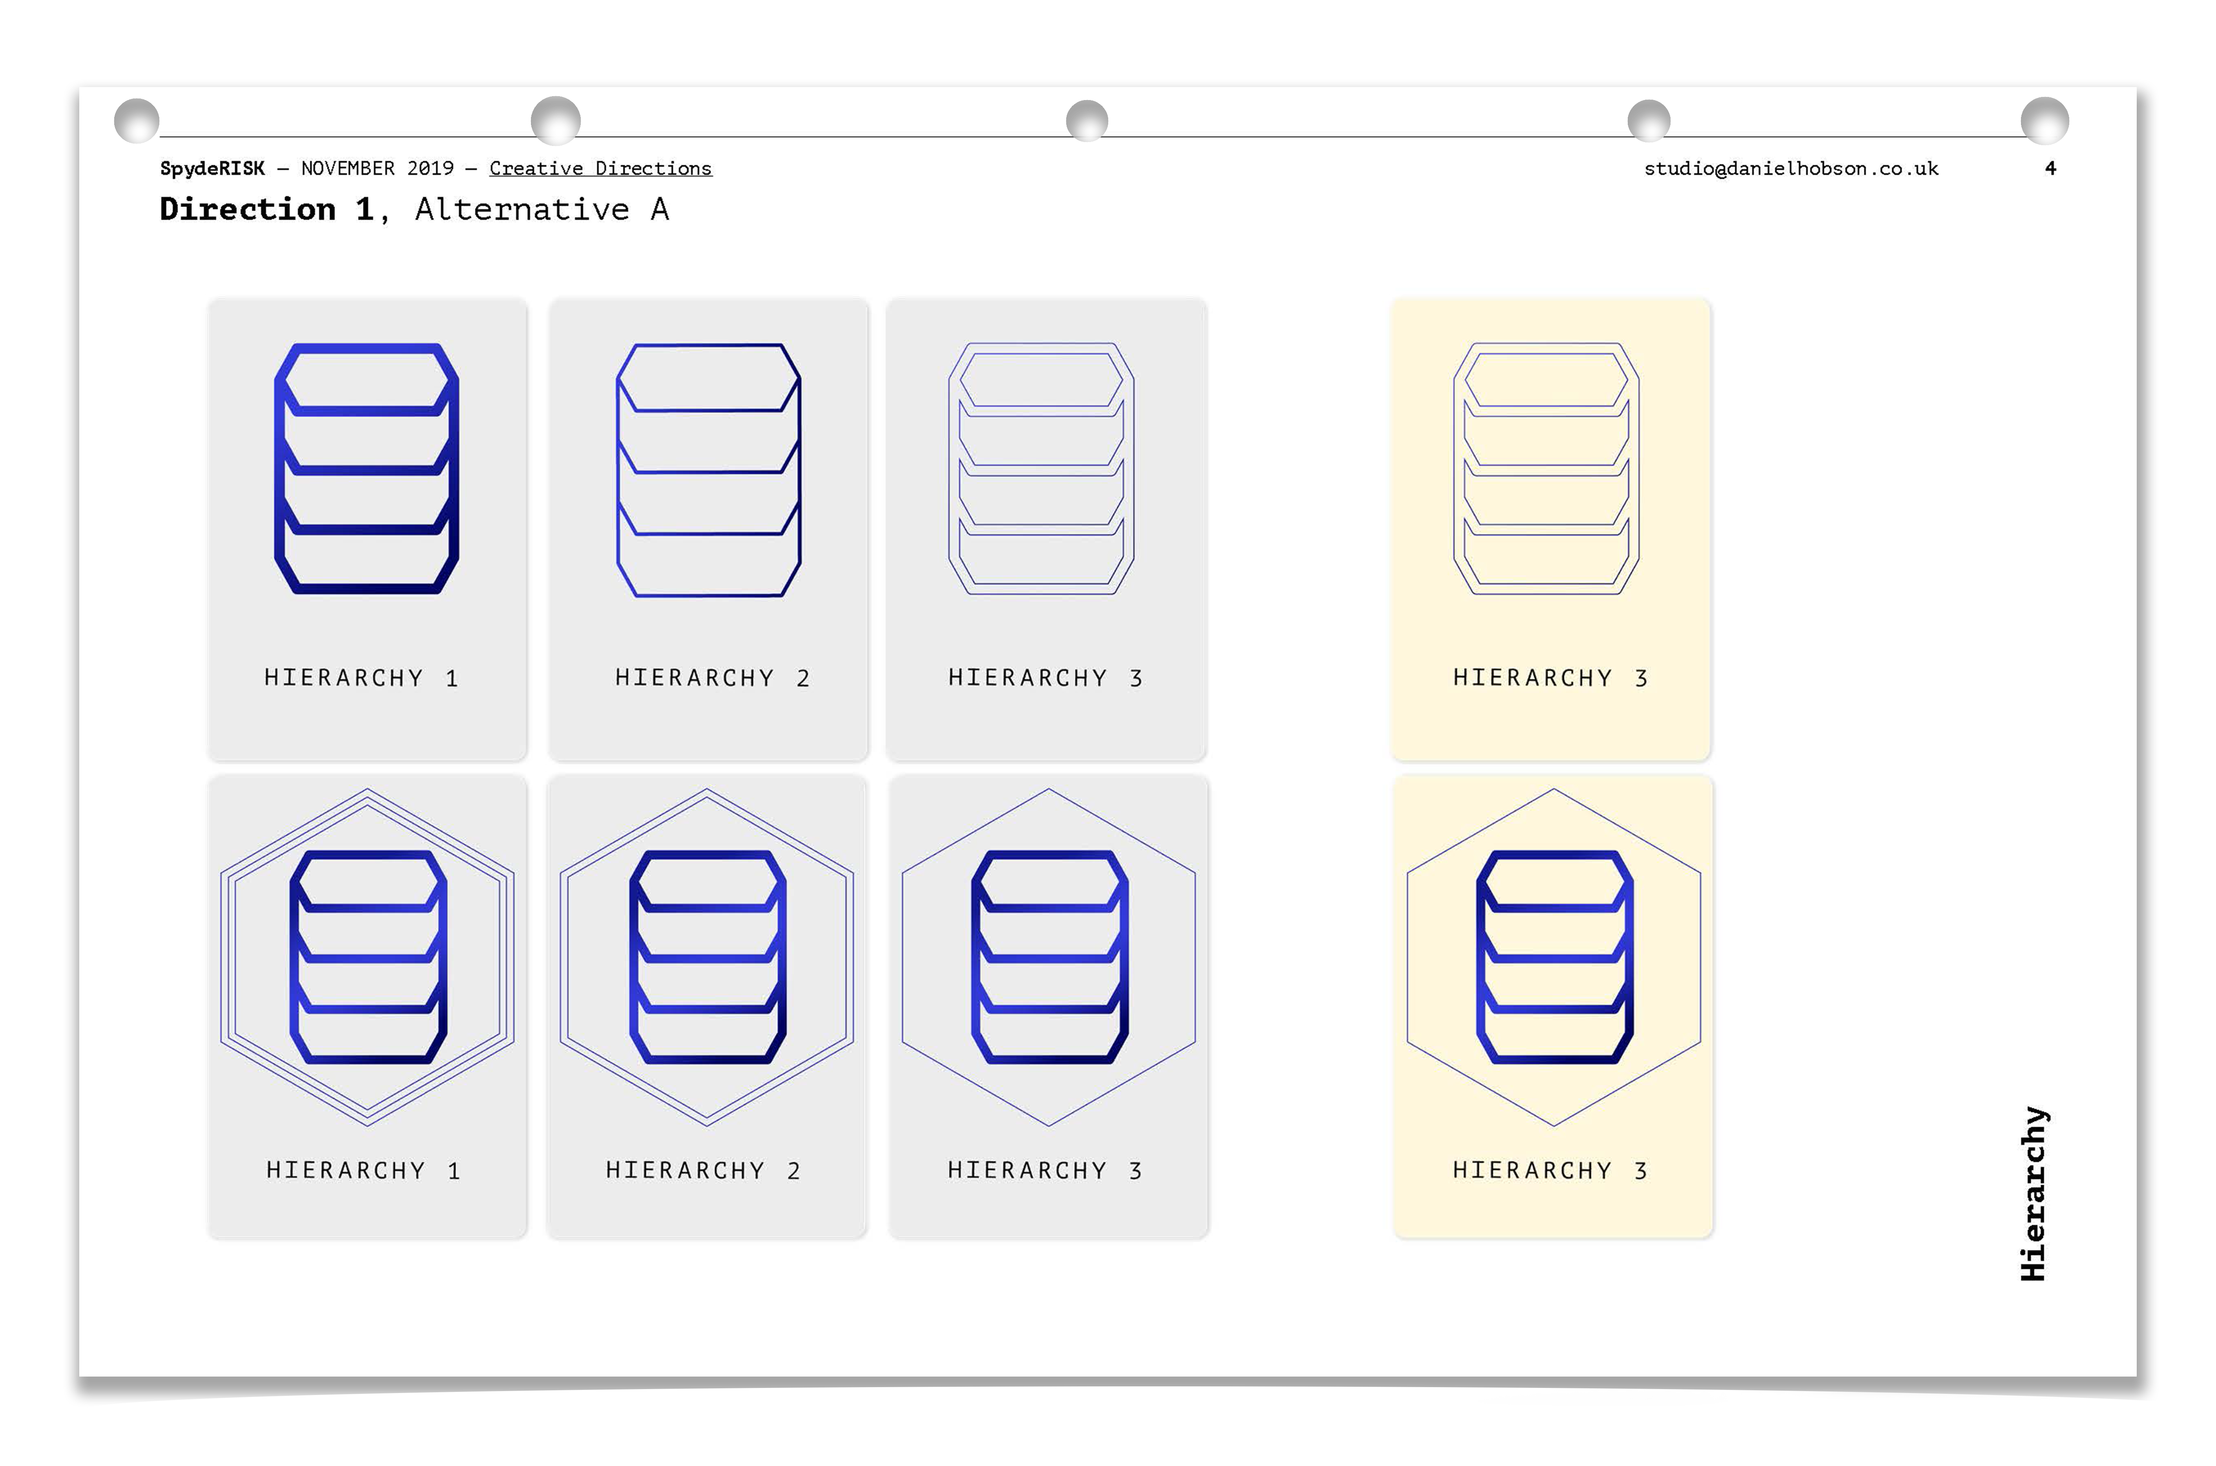Screen dimensions: 2216x1466
Task: Click the thin outline Hierarchy 3 logo on gray card
Action: click(1041, 468)
